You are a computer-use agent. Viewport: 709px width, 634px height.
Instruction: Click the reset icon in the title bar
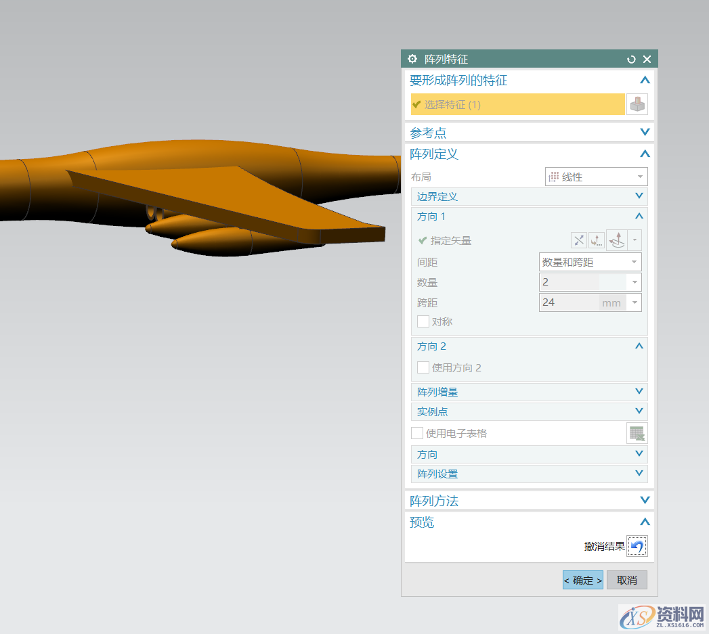click(x=630, y=59)
